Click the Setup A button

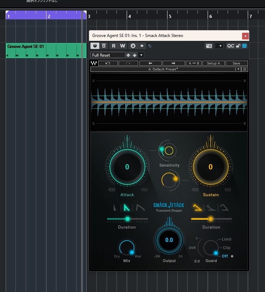pos(214,63)
